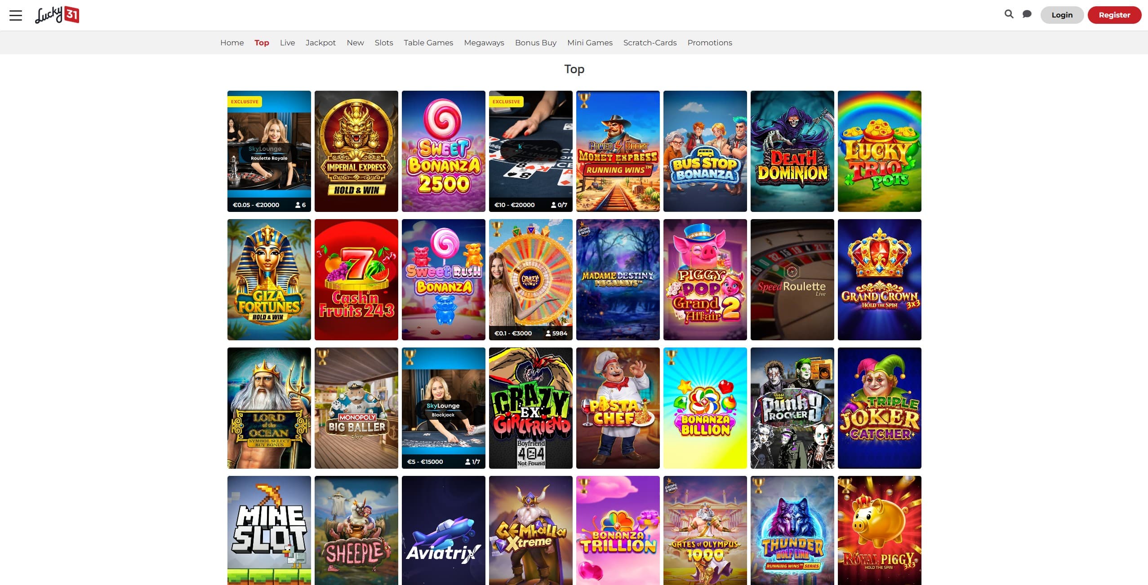Open the Table Games tab

point(428,43)
